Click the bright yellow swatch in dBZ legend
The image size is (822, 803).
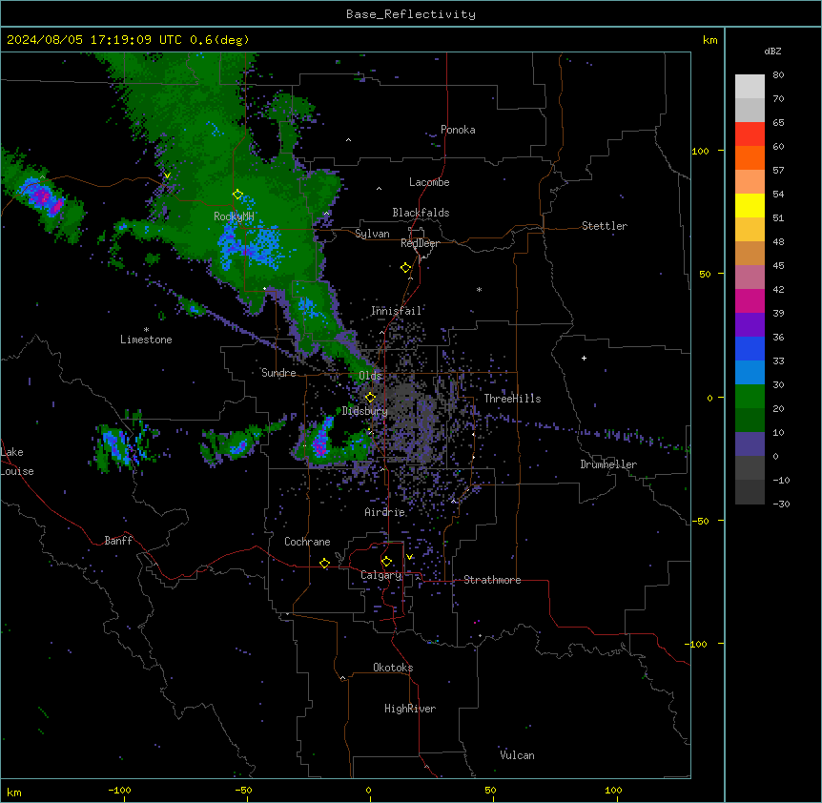(750, 205)
